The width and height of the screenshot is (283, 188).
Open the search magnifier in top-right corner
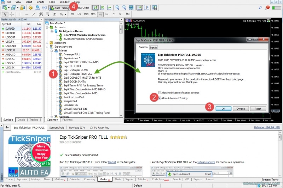click(x=260, y=8)
